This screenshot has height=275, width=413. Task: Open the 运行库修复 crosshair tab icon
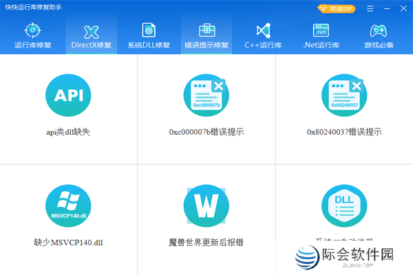[x=32, y=30]
